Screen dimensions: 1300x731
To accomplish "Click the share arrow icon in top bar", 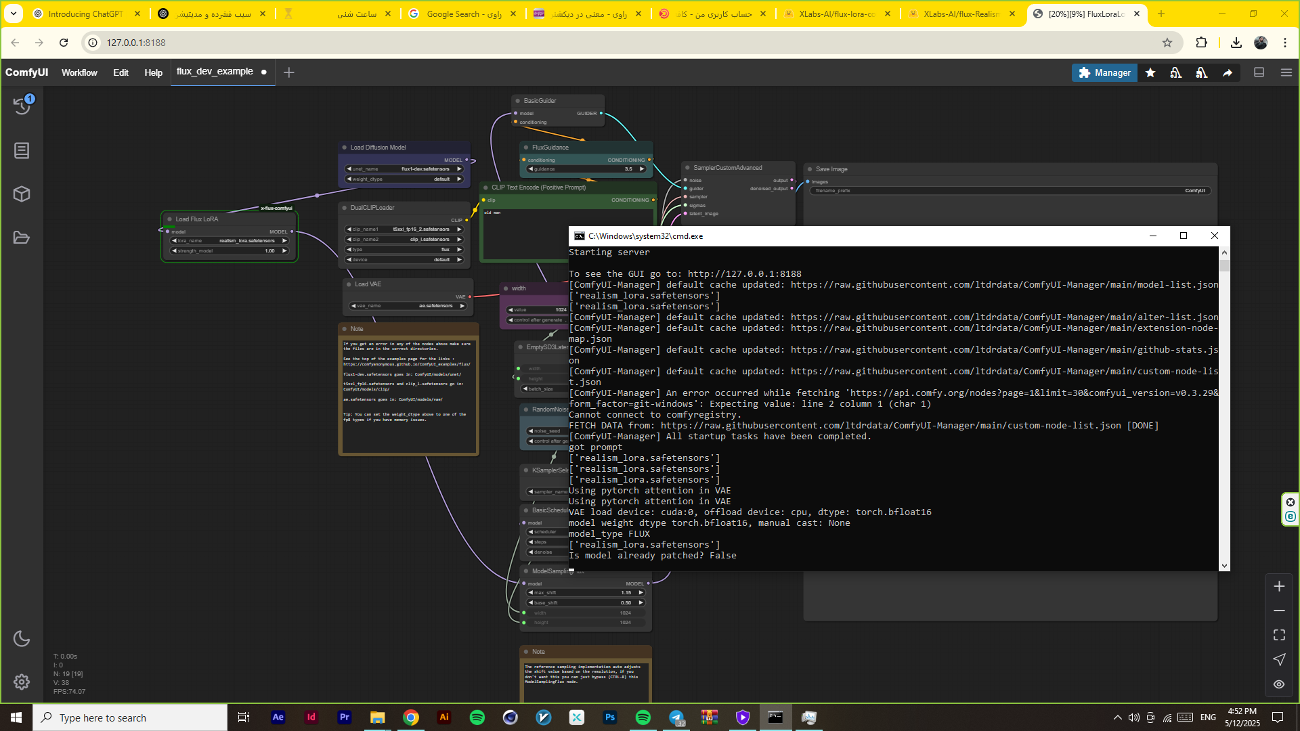I will 1228,72.
